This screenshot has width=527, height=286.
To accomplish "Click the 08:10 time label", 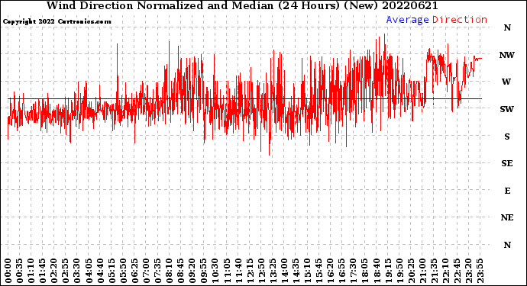I will point(169,272).
